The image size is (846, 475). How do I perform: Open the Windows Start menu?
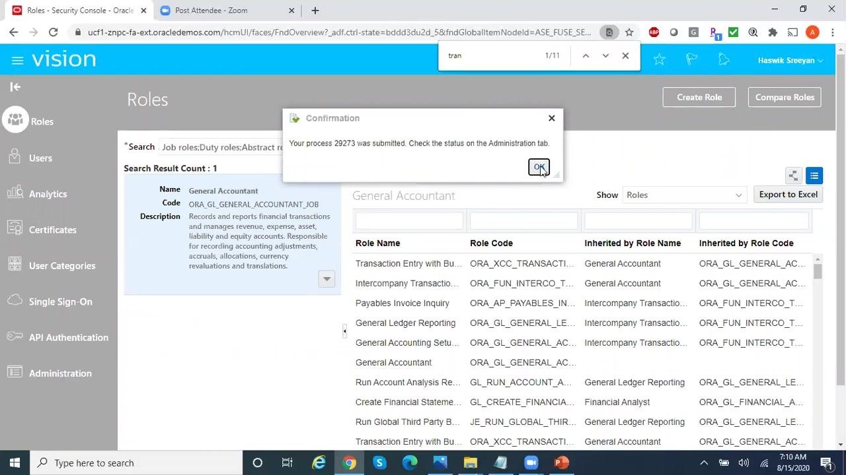pos(15,462)
